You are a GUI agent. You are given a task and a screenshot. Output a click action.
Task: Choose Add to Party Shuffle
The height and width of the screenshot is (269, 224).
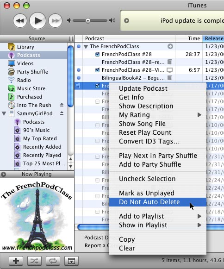click(x=158, y=164)
